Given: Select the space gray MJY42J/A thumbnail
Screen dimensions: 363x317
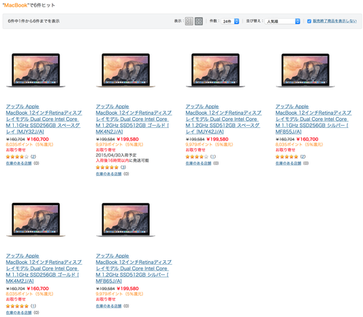Looking at the screenshot, I should point(216,70).
